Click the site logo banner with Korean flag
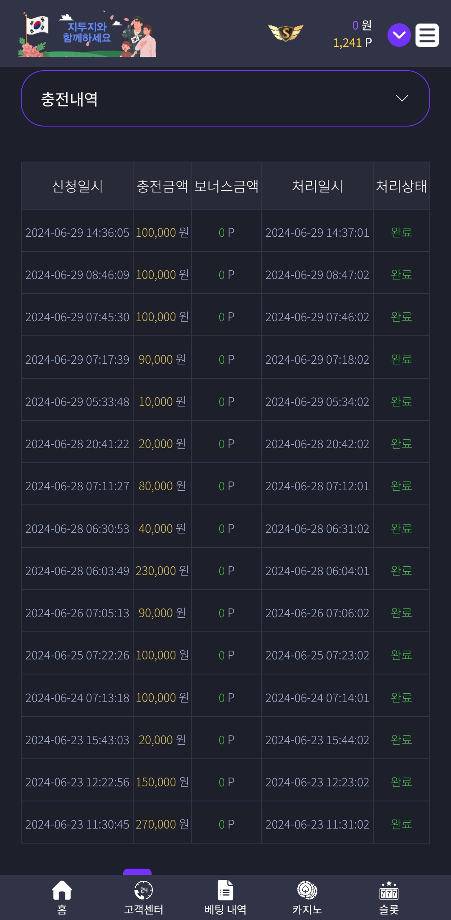 pos(87,34)
